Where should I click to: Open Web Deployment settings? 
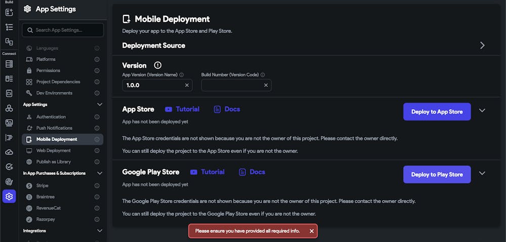click(53, 151)
